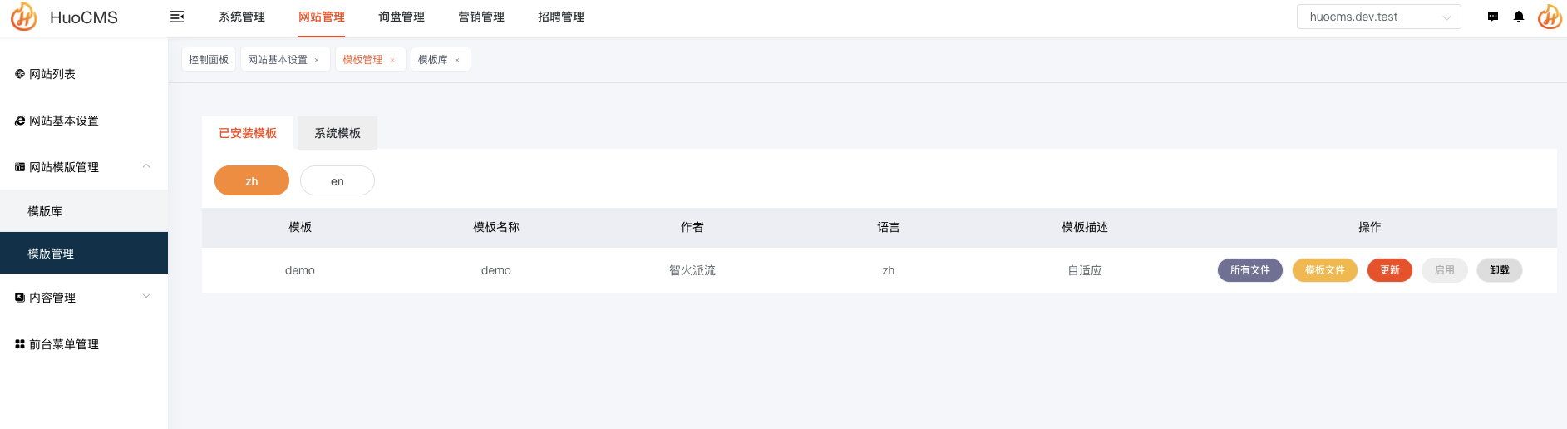Open the 询盘管理 top menu
The image size is (1567, 429).
tap(402, 17)
